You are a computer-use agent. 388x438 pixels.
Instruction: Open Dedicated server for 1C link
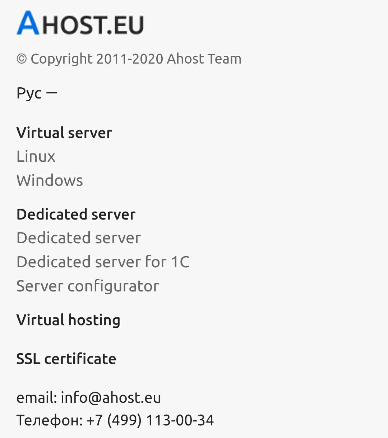click(103, 262)
